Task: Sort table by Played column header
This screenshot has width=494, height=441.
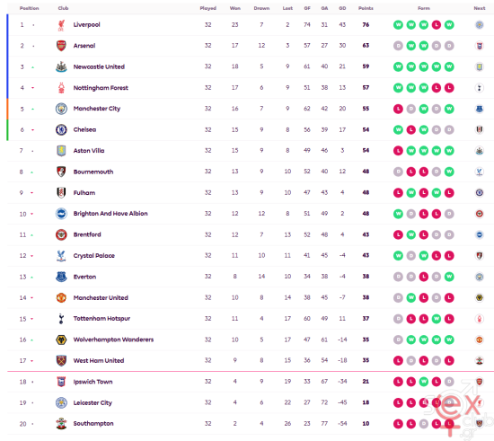Action: point(208,8)
